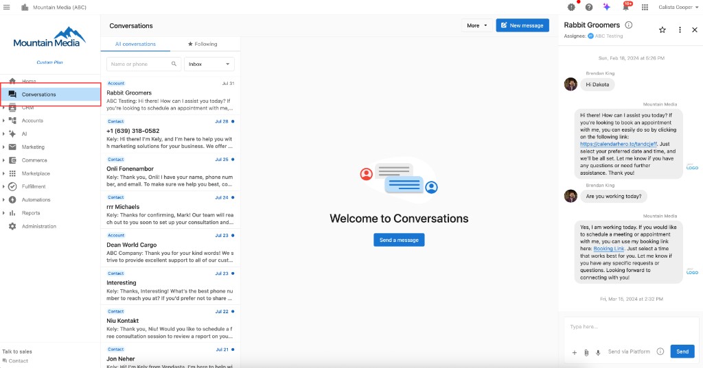Click the Send via Platform info icon
Viewport: 703px width, 368px height.
click(660, 352)
